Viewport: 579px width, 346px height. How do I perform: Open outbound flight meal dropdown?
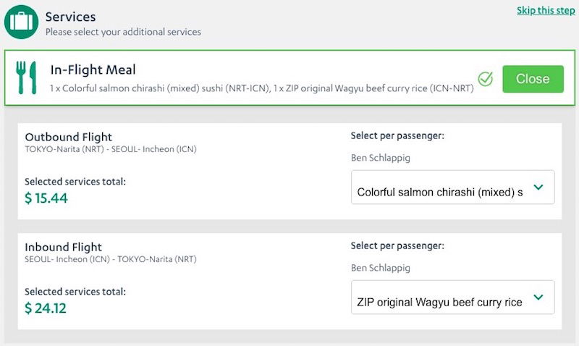coord(453,187)
